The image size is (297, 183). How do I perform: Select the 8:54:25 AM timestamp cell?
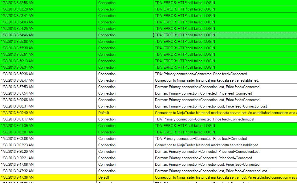pyautogui.click(x=48, y=29)
